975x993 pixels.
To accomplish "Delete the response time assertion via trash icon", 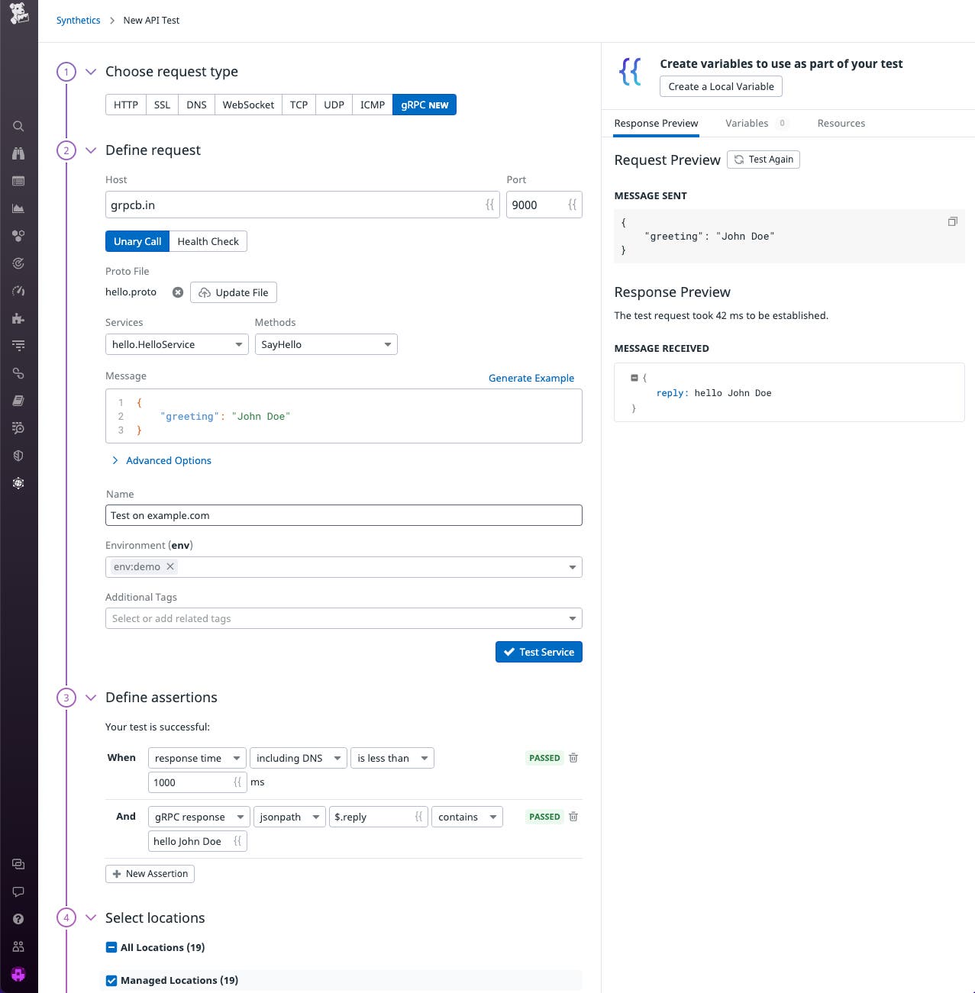I will (573, 758).
